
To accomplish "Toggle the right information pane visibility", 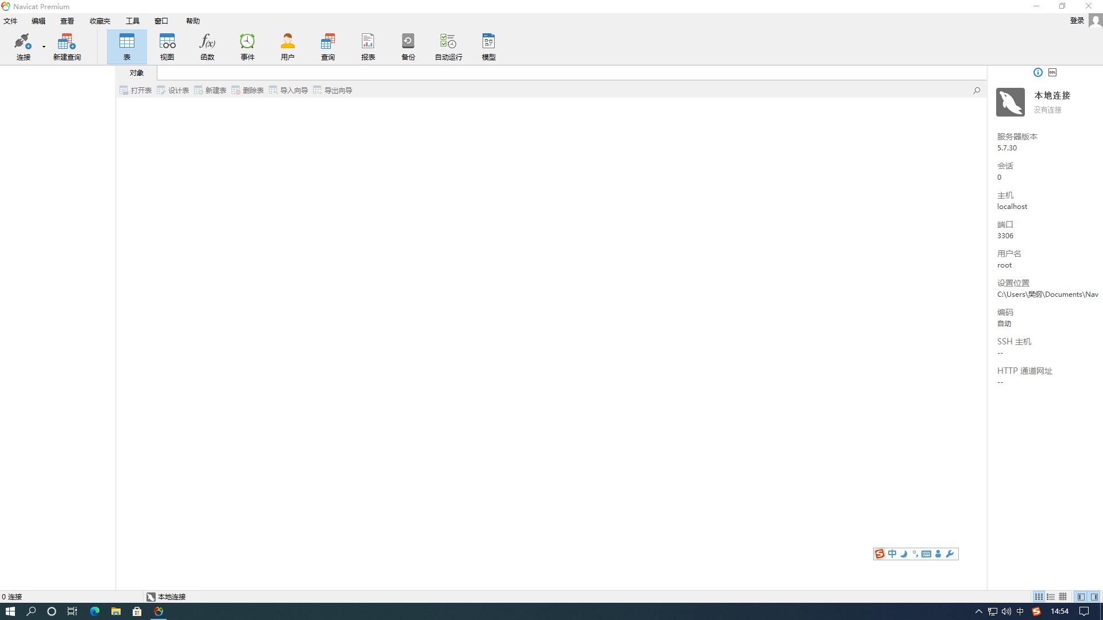I will point(1094,596).
